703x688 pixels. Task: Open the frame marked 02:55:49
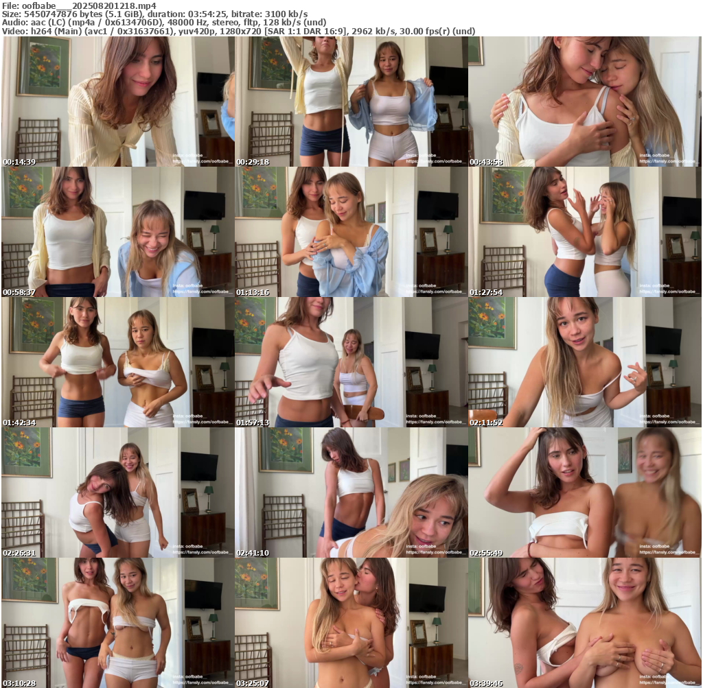point(584,493)
